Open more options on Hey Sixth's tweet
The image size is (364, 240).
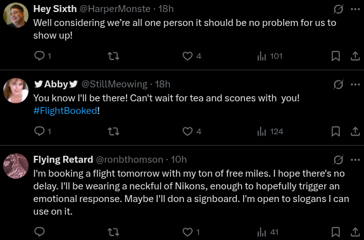click(355, 9)
